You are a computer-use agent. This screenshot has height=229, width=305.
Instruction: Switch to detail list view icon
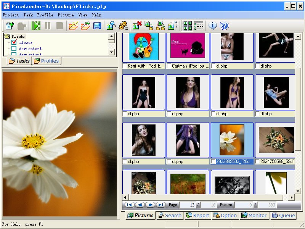pos(199,26)
